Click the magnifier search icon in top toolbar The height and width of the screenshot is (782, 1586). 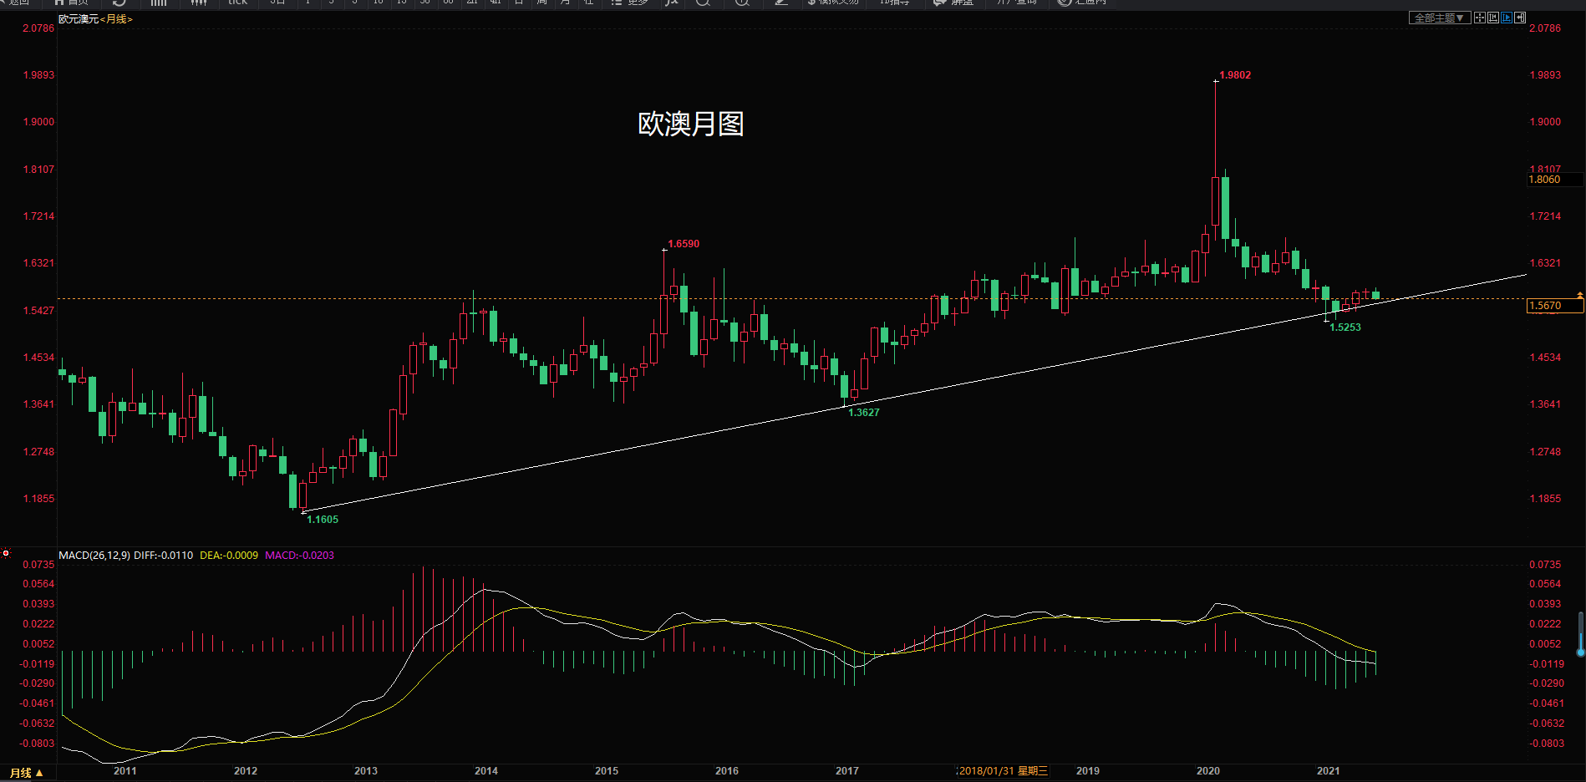point(703,3)
